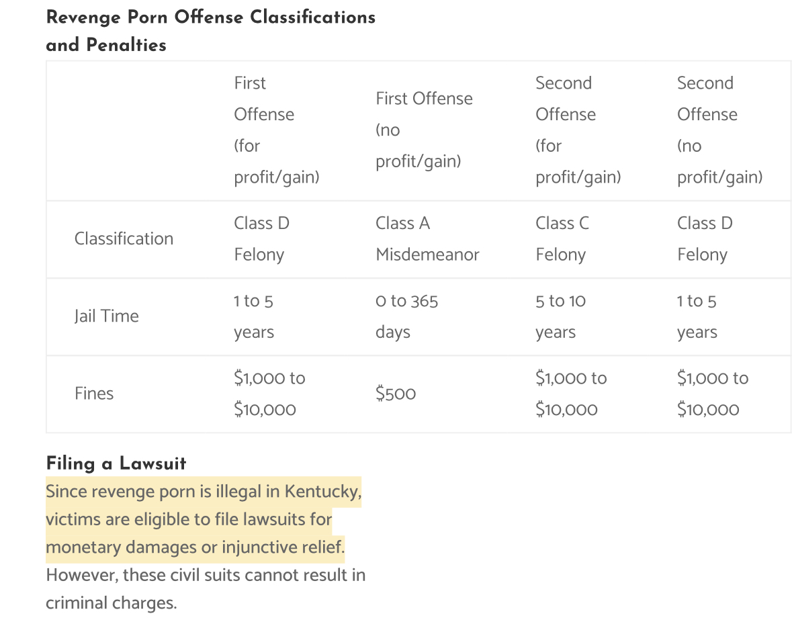Click 'Second Offense (no profit/gain)' column header
The height and width of the screenshot is (624, 792).
(x=719, y=130)
